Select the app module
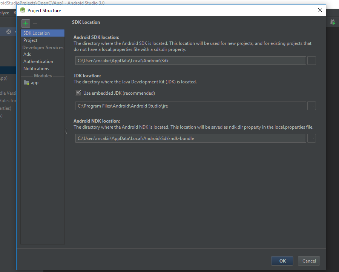The image size is (339, 272). (x=43, y=83)
